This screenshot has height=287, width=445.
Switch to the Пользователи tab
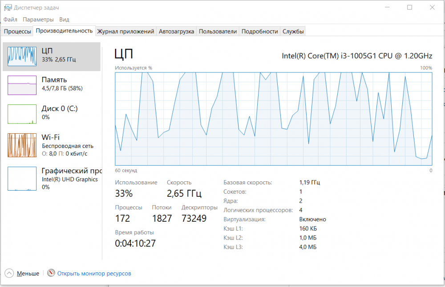coord(218,32)
